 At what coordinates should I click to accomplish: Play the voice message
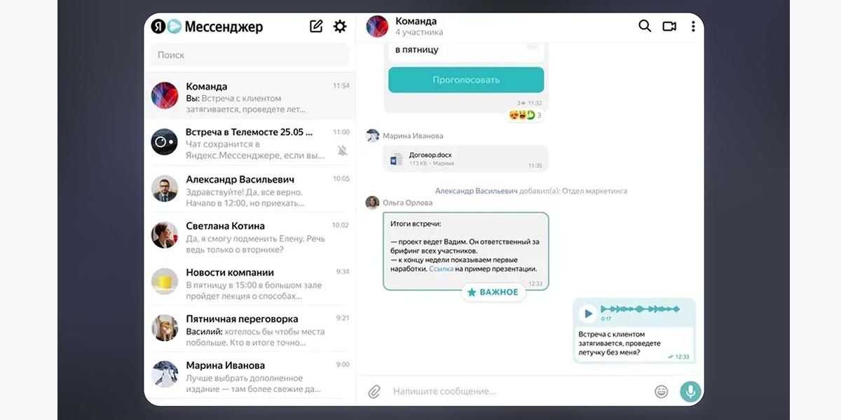pos(589,313)
